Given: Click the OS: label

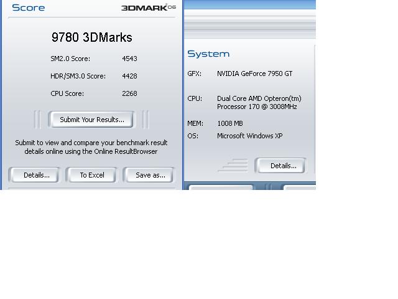Looking at the screenshot, I should click(193, 136).
